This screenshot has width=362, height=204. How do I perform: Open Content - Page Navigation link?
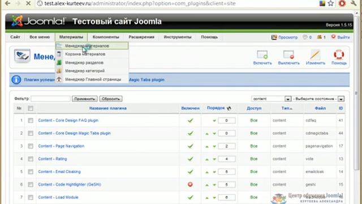[x=61, y=146]
